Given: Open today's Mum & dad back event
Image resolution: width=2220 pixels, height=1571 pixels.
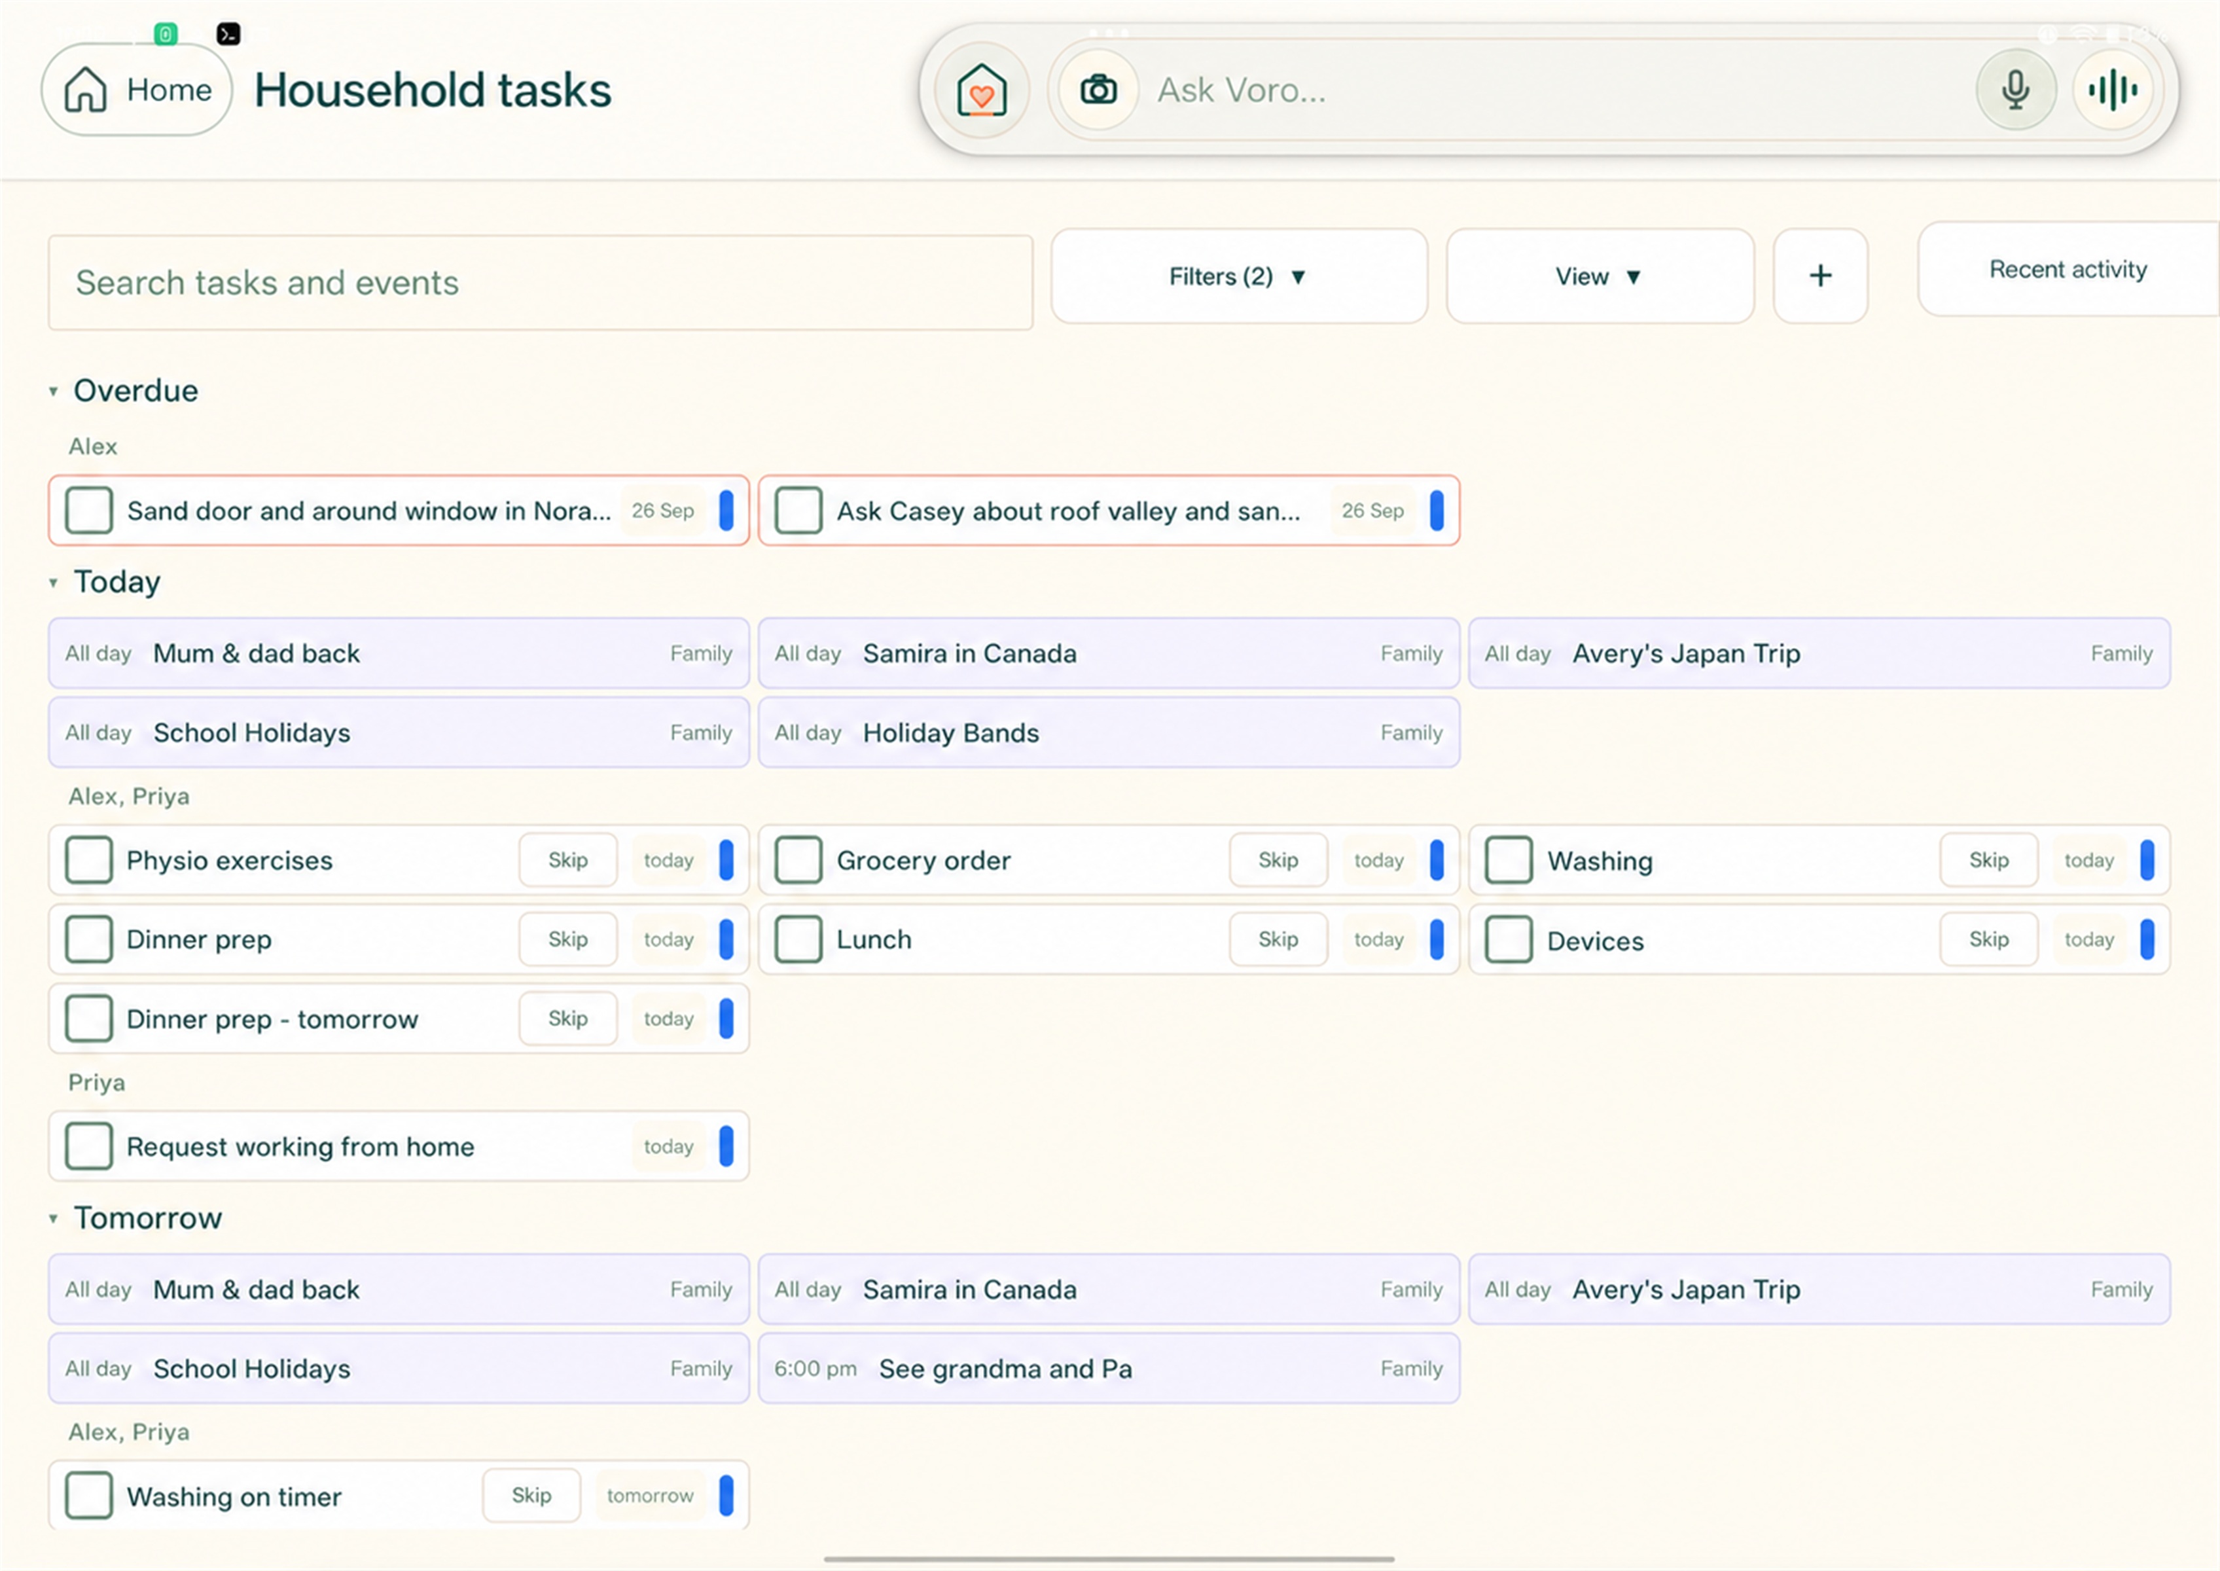Looking at the screenshot, I should (x=399, y=654).
